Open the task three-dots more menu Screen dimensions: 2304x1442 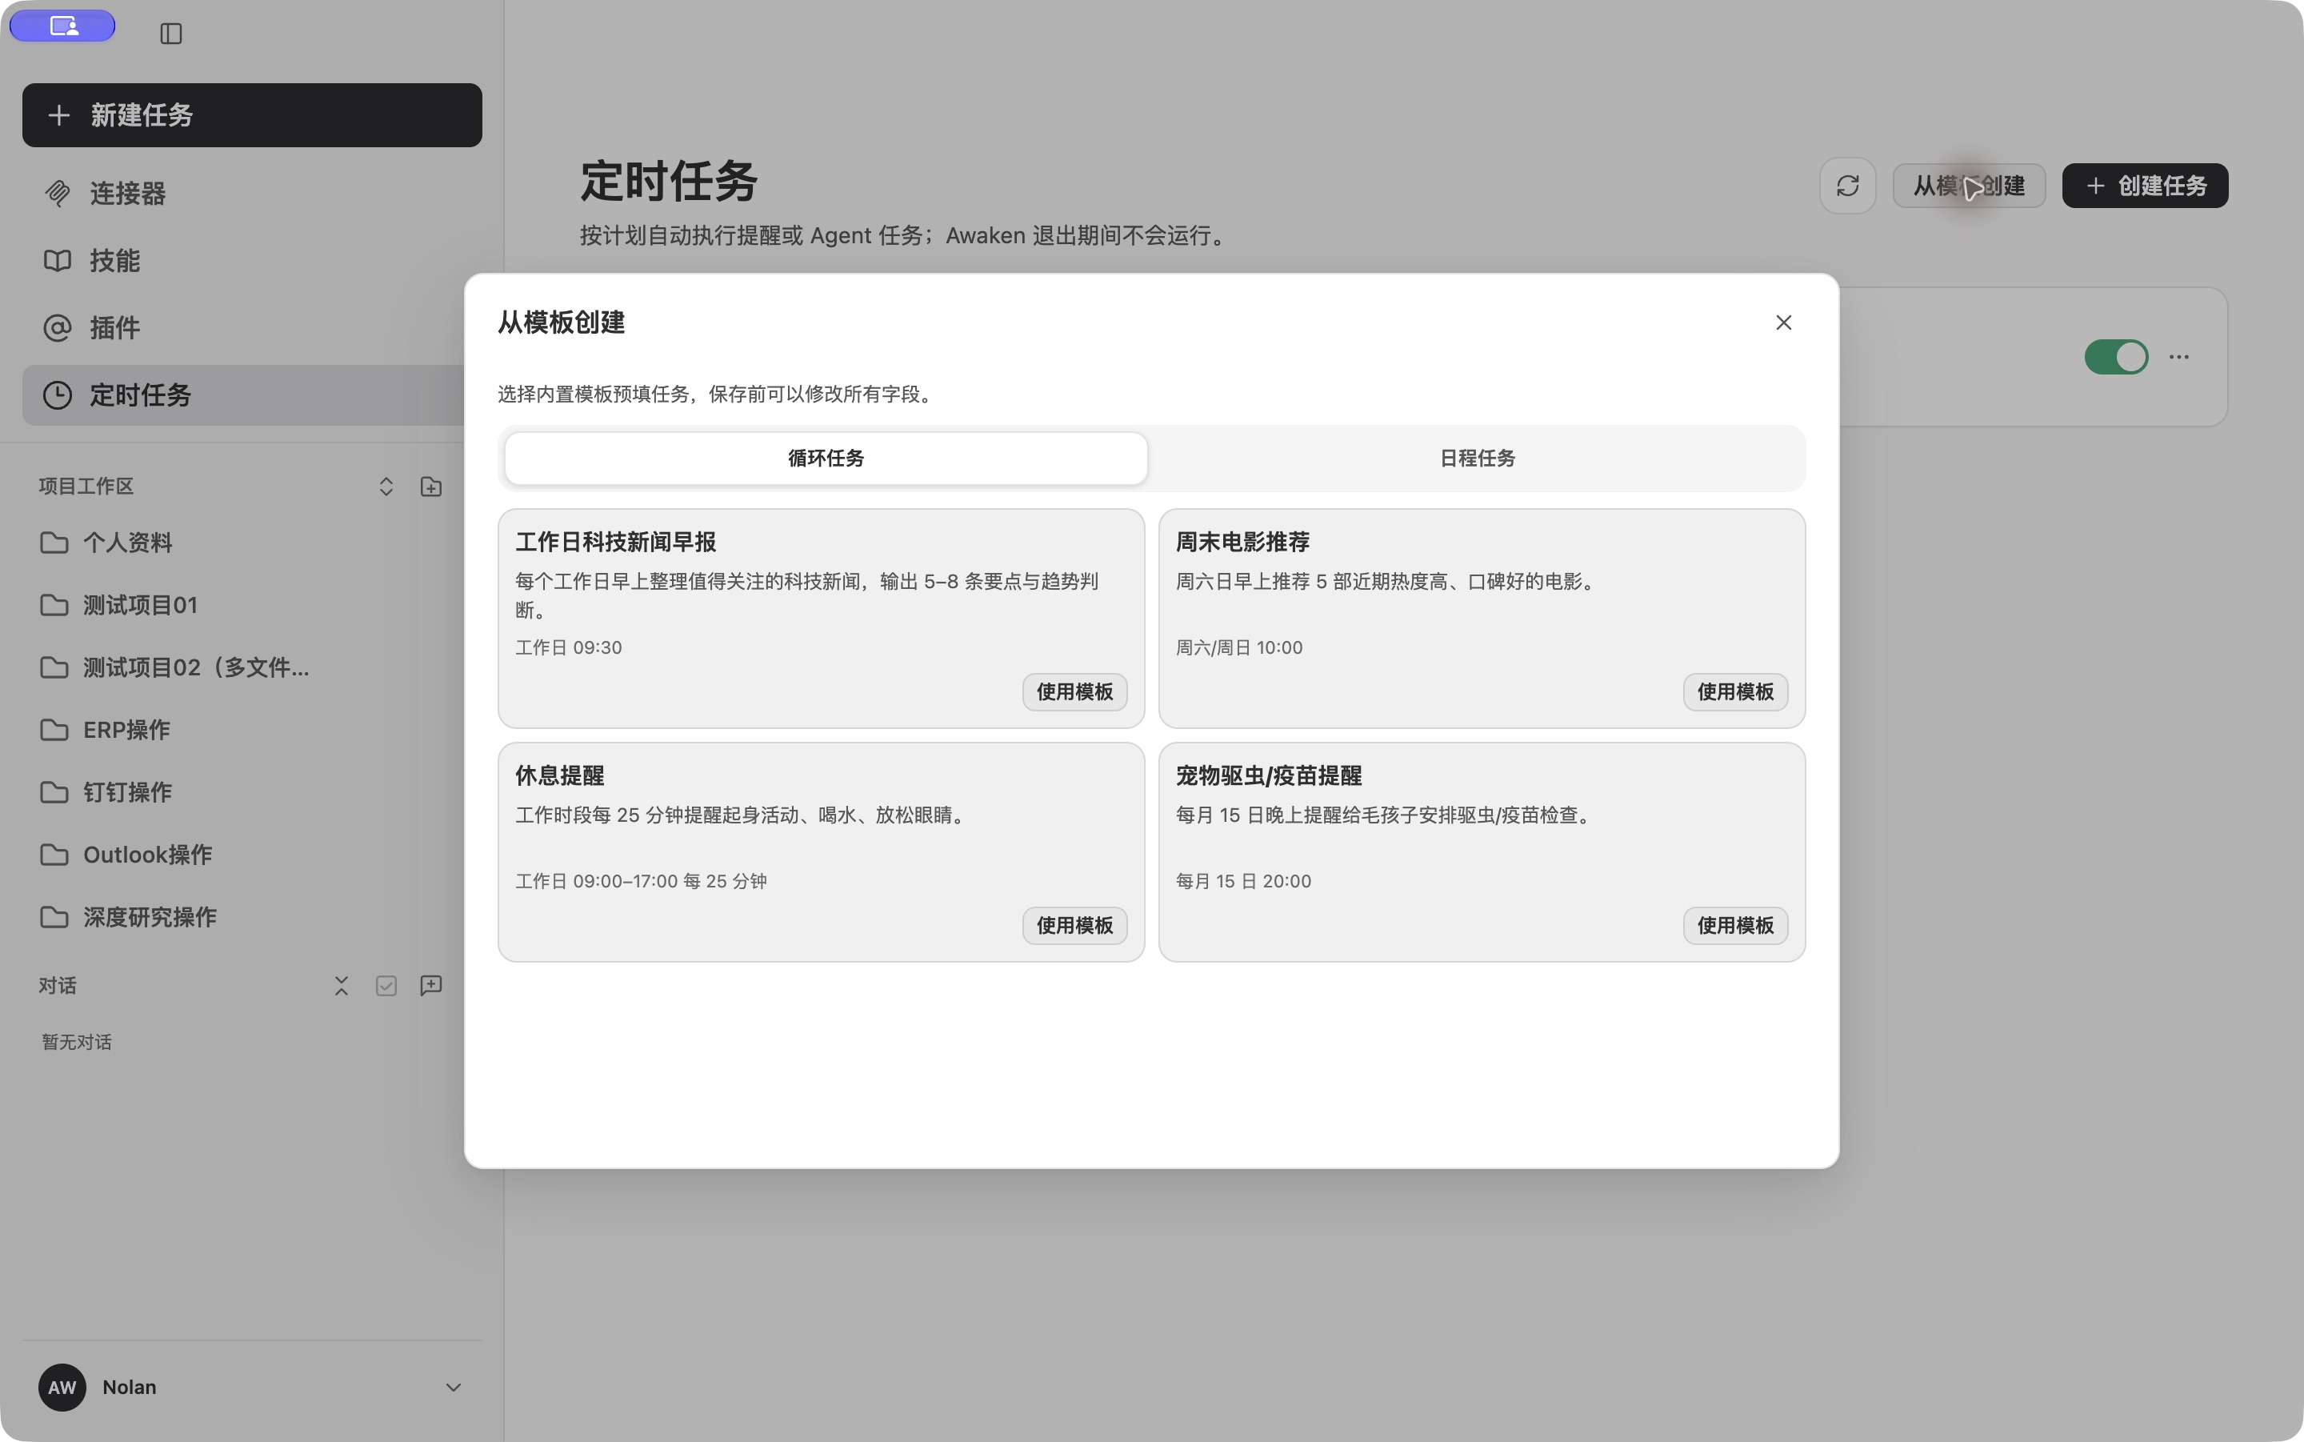[2179, 357]
